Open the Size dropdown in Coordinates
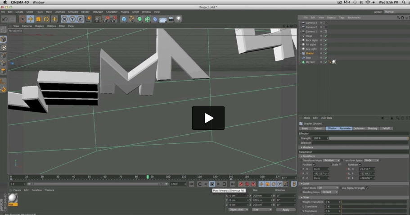 coord(262,210)
